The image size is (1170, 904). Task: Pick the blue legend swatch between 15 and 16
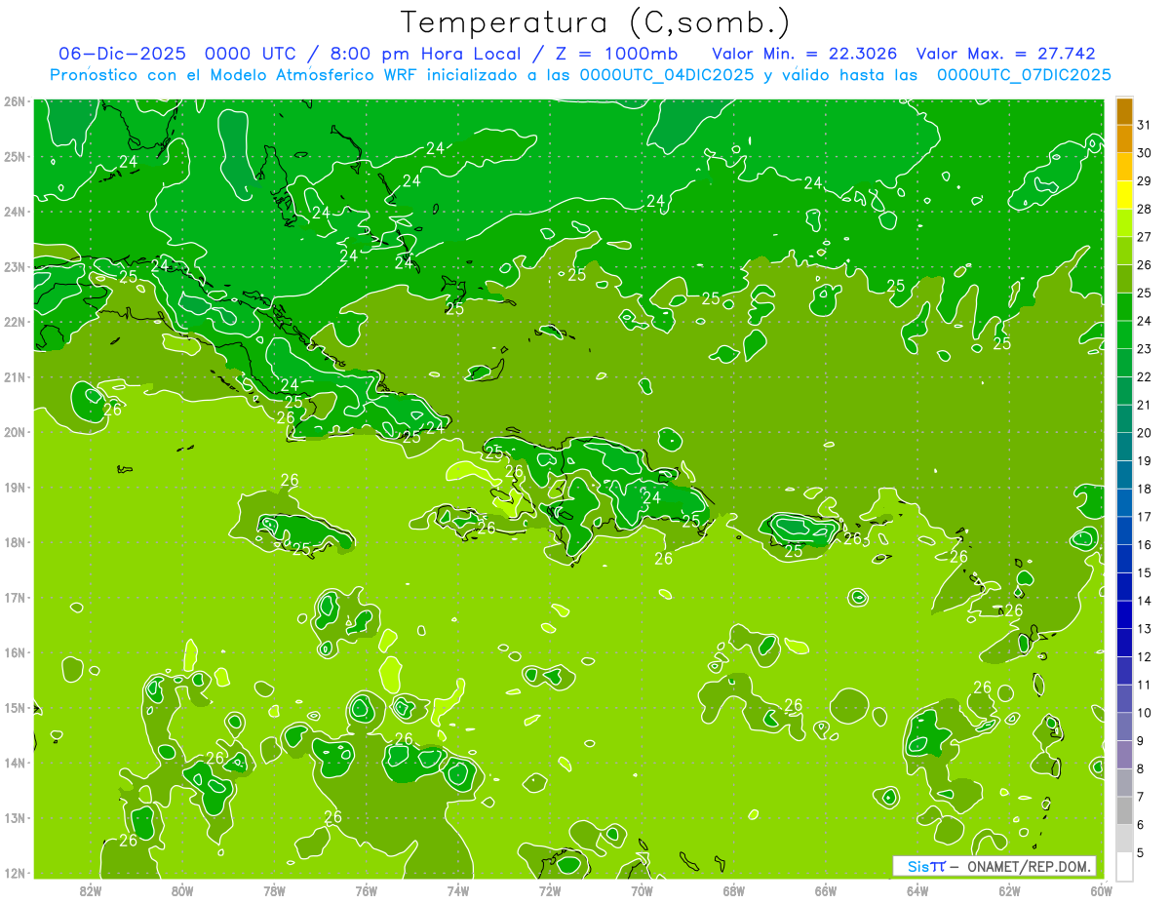[1124, 559]
